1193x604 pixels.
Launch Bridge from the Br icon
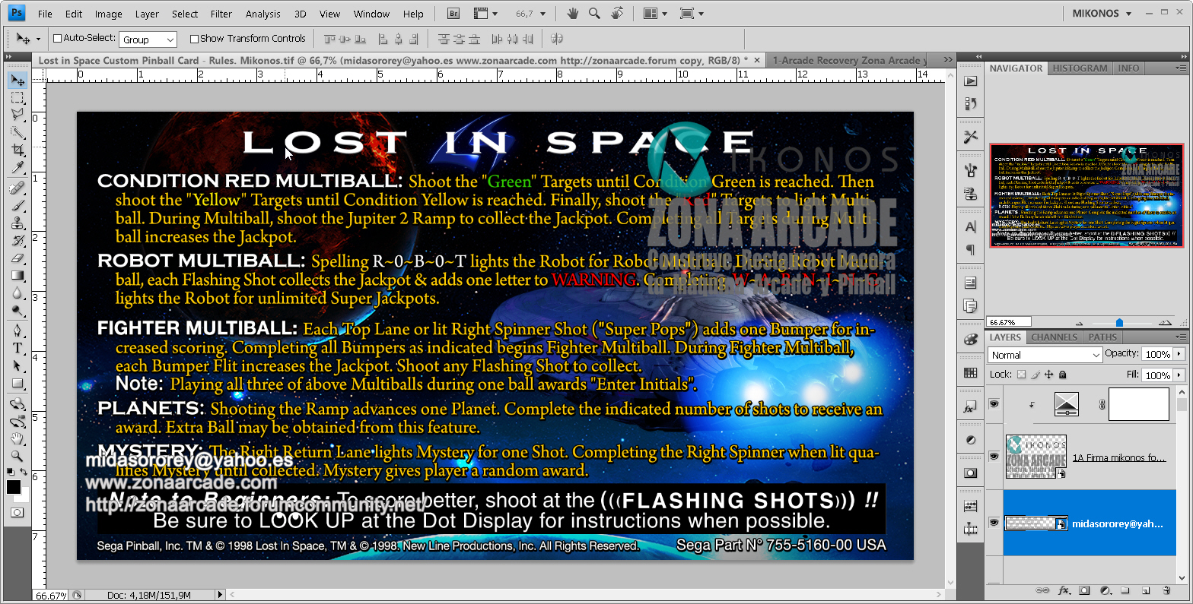(x=453, y=13)
